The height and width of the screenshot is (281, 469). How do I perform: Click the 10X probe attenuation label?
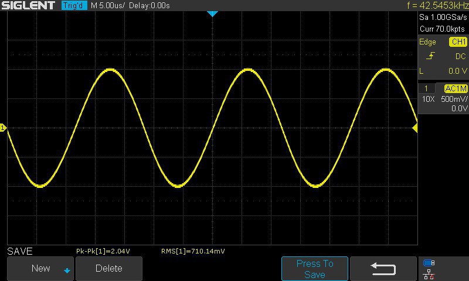coord(428,99)
